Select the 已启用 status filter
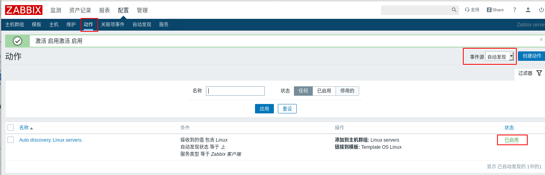The image size is (545, 175). (x=324, y=91)
